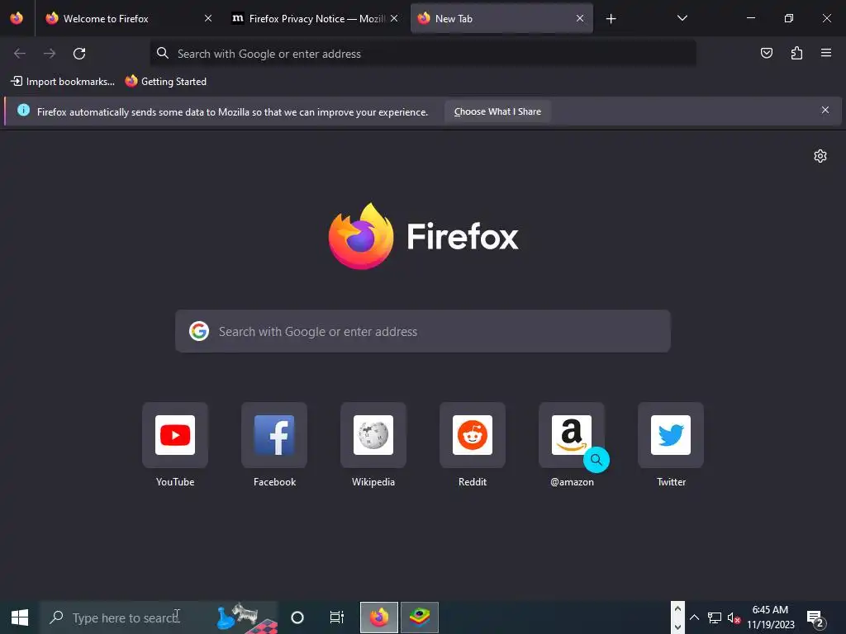Open the notification center icon
The image size is (846, 634).
coord(815,618)
